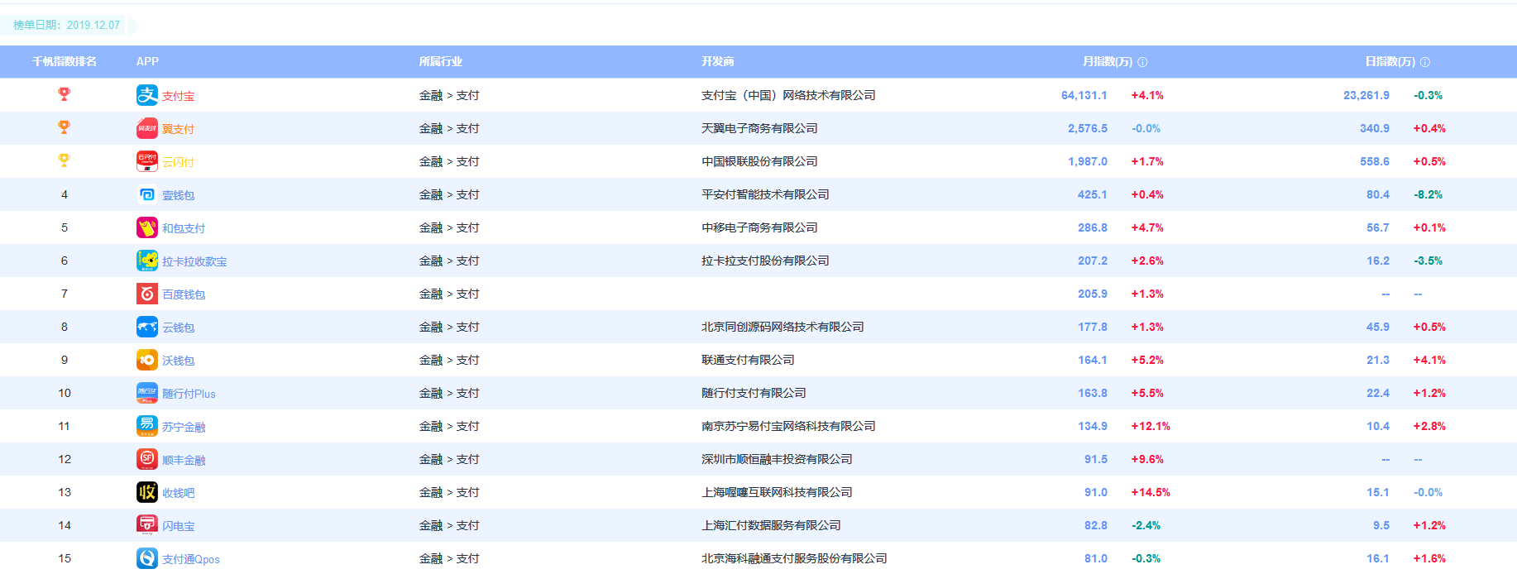Click developer 中国银联股份有限公司
The image size is (1517, 574).
point(759,161)
